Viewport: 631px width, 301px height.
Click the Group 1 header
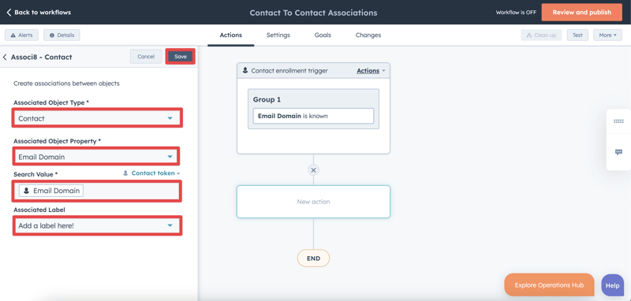click(x=267, y=99)
